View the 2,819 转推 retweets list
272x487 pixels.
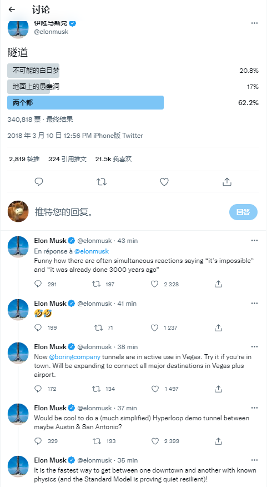(x=24, y=159)
